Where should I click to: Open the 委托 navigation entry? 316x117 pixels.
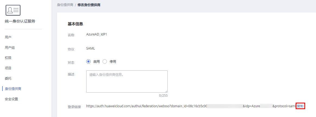[8, 78]
